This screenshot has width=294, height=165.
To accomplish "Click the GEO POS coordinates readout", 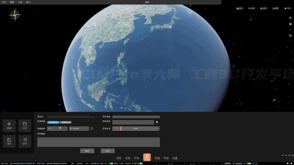I will [x=18, y=163].
